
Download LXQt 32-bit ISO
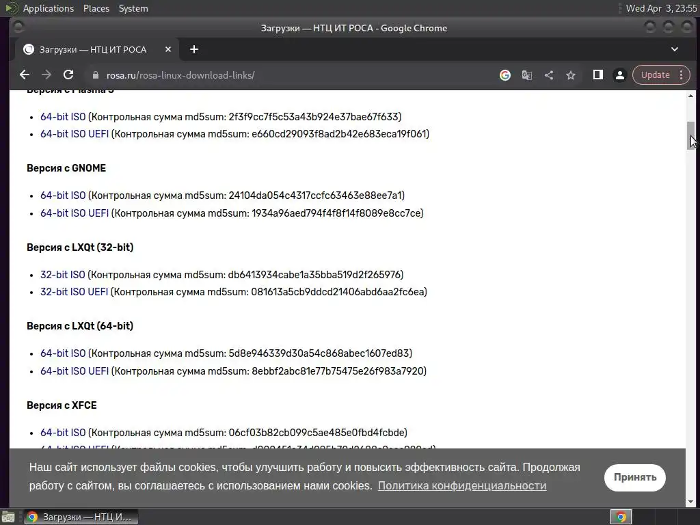(62, 275)
